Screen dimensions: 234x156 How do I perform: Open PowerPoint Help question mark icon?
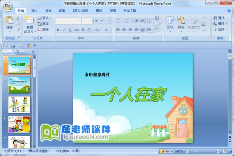tap(229, 11)
